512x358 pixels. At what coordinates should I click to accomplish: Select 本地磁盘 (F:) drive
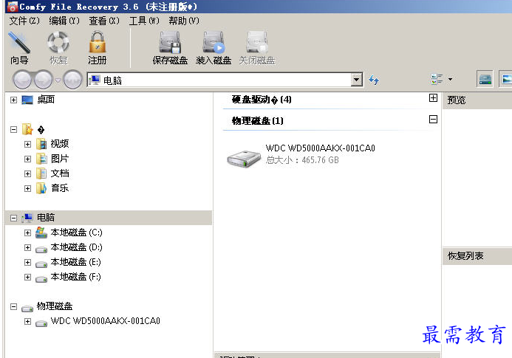click(x=76, y=277)
